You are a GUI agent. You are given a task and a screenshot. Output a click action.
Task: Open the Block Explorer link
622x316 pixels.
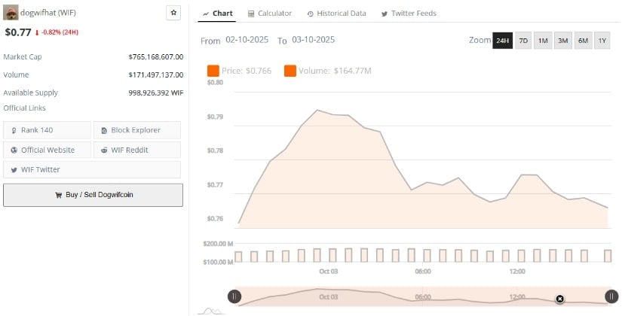point(136,130)
